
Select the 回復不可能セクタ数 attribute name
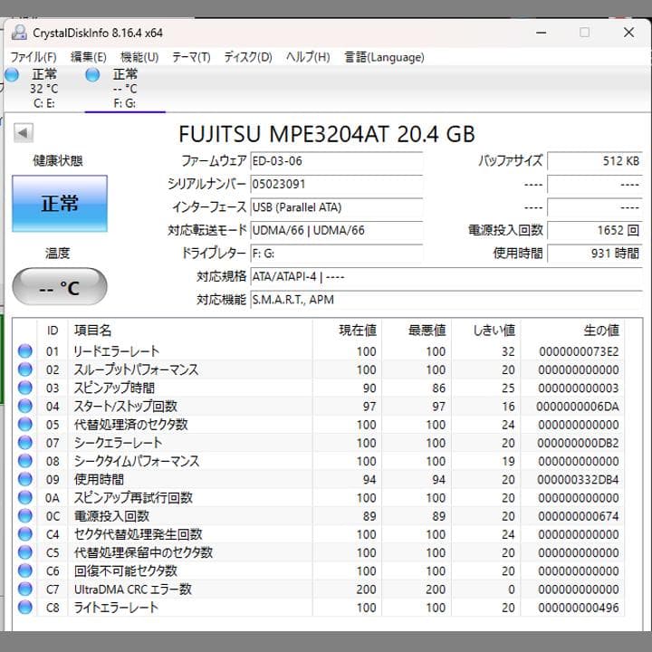[126, 570]
